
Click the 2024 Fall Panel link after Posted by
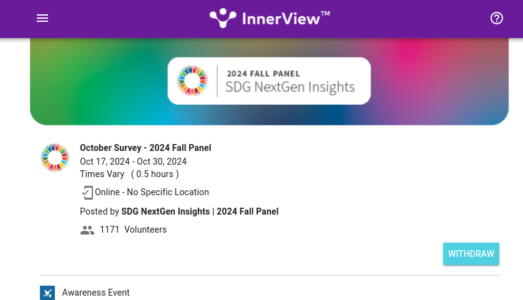pyautogui.click(x=248, y=211)
